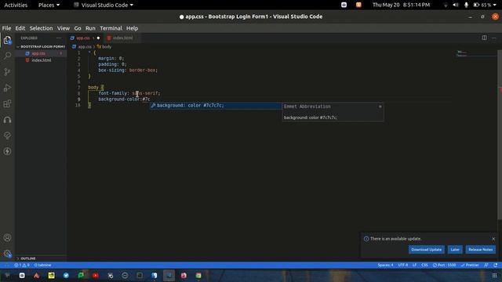
Task: Select index.html in the explorer tree
Action: 42,60
